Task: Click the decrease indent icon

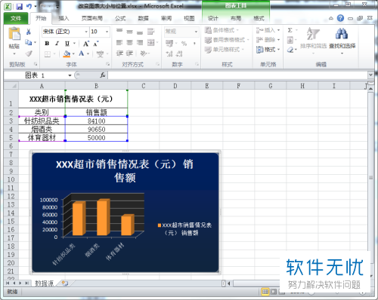Action: tap(119, 54)
